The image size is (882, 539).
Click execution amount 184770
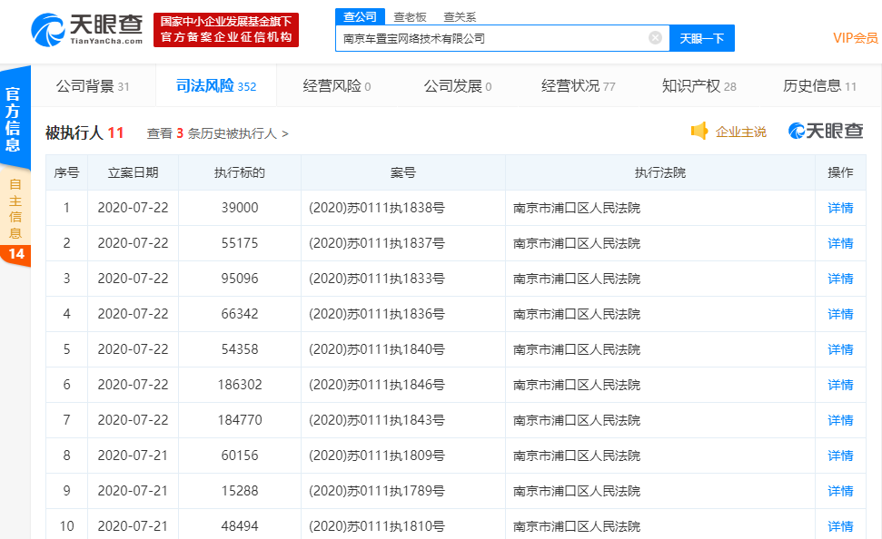(x=240, y=420)
